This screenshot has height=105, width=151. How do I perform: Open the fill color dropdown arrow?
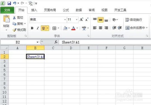pos(69,28)
